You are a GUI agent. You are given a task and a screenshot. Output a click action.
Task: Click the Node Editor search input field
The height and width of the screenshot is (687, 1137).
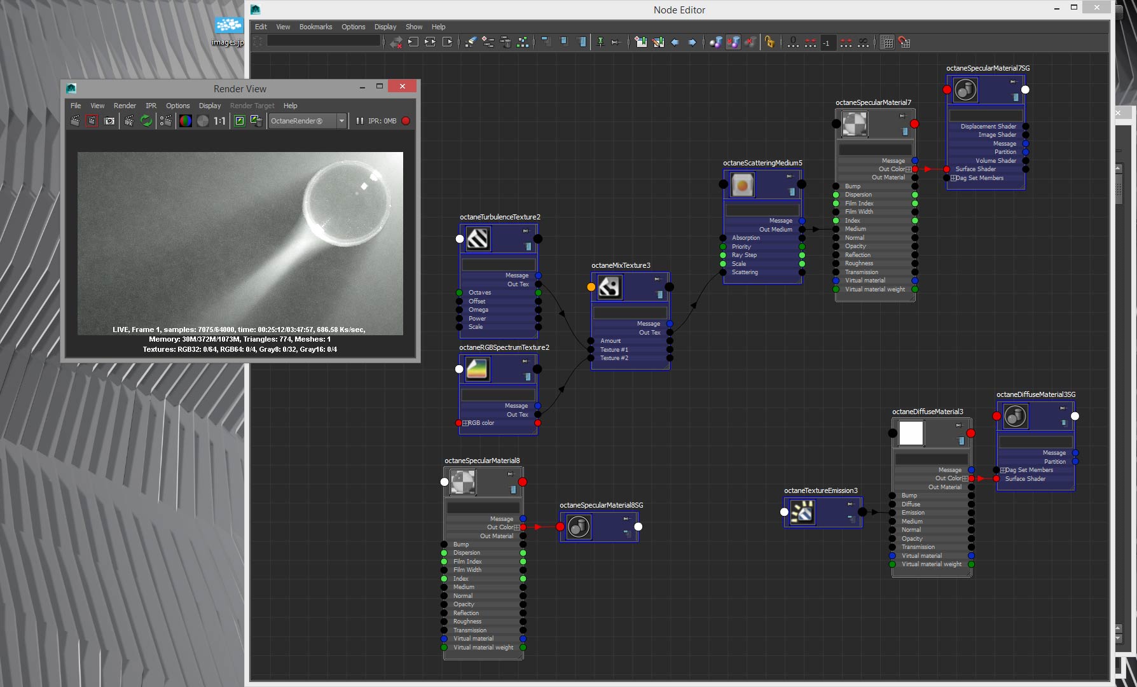[324, 41]
